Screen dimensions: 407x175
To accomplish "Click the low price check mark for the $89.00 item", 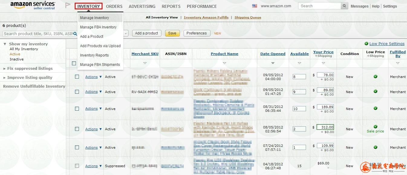I will (376, 91).
